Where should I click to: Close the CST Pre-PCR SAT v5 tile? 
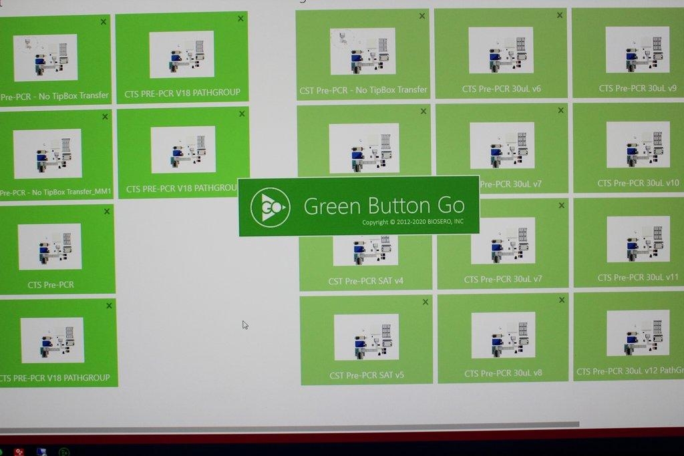pos(425,302)
